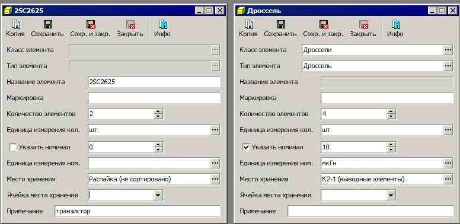
Task: Click Маркировка field in 2SC2625 window
Action: click(x=154, y=98)
